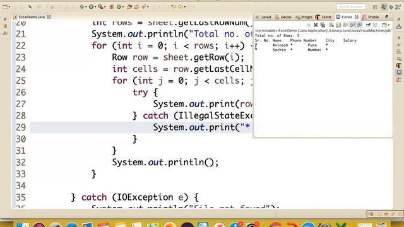Open the external tools dropdown arrow
The width and height of the screenshot is (404, 227).
[x=105, y=7]
